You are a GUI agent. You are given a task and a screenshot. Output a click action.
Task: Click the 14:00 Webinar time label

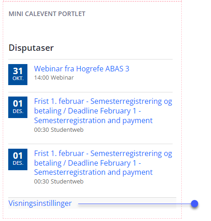click(x=54, y=78)
